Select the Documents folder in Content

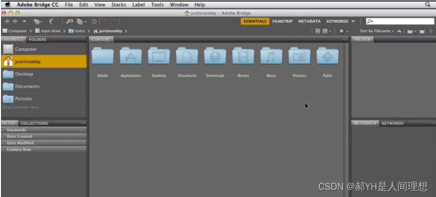pos(187,56)
